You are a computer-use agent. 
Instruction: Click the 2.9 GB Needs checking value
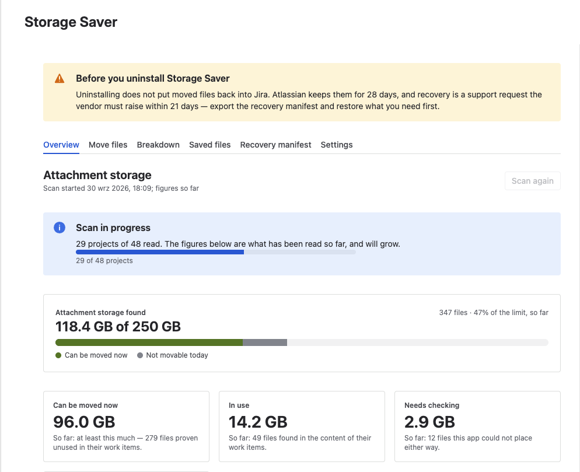point(430,422)
